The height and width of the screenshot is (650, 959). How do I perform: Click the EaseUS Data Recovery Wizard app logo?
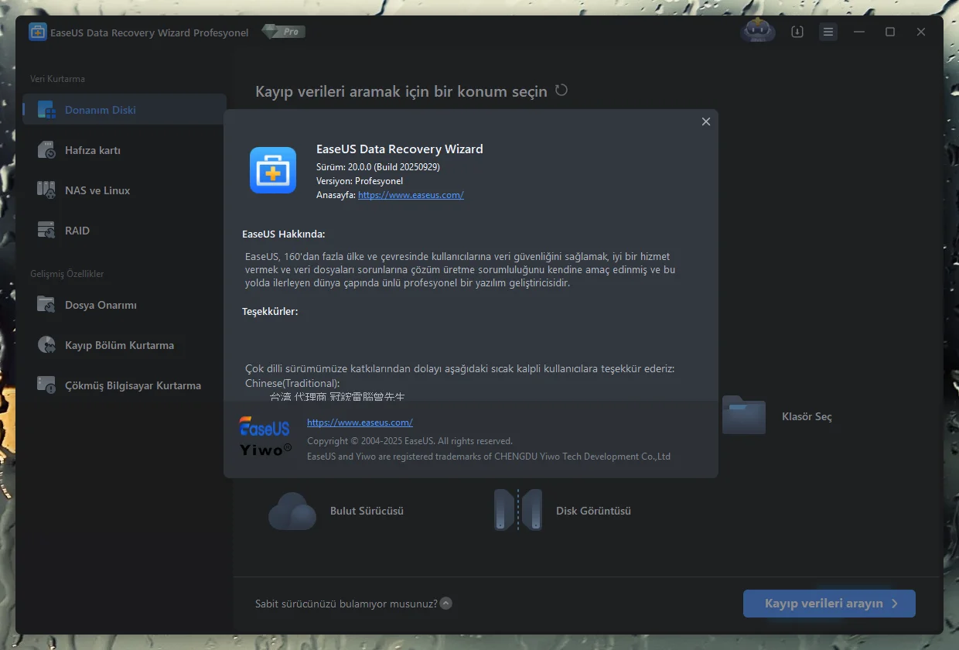click(273, 170)
